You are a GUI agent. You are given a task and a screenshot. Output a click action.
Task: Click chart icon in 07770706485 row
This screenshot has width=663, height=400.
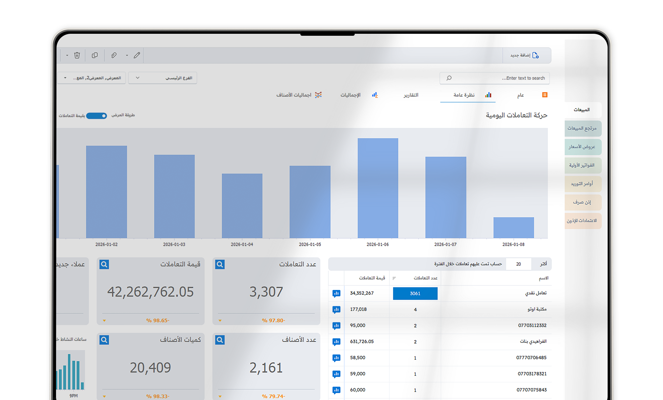(336, 358)
